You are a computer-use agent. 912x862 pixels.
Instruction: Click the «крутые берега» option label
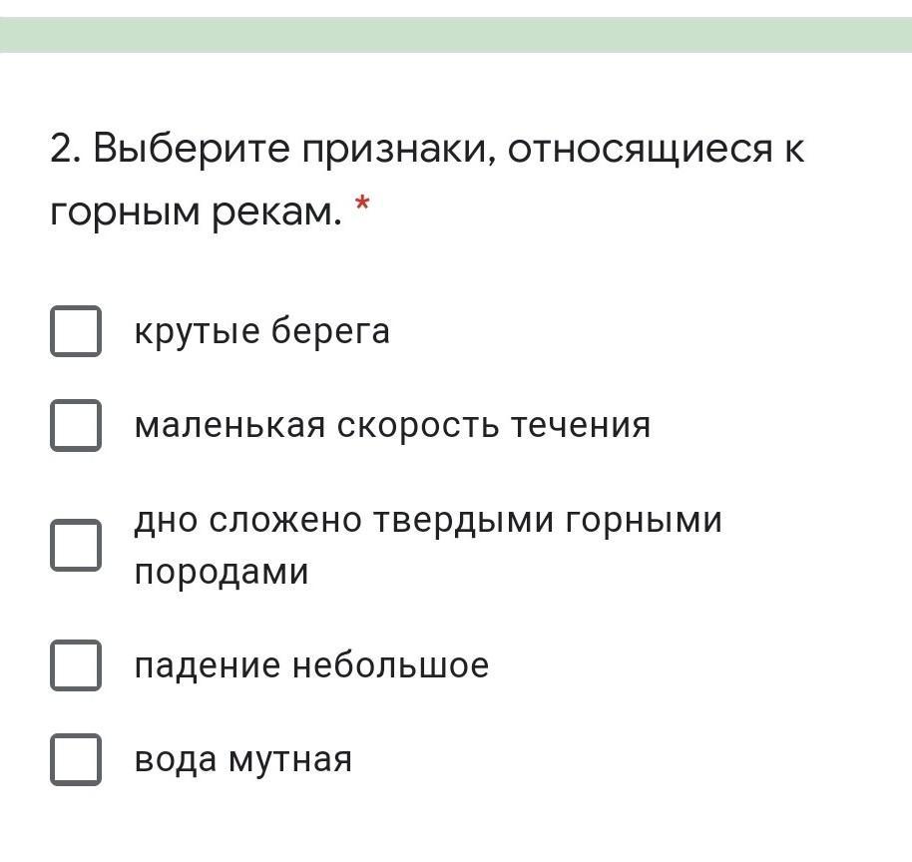pyautogui.click(x=261, y=331)
